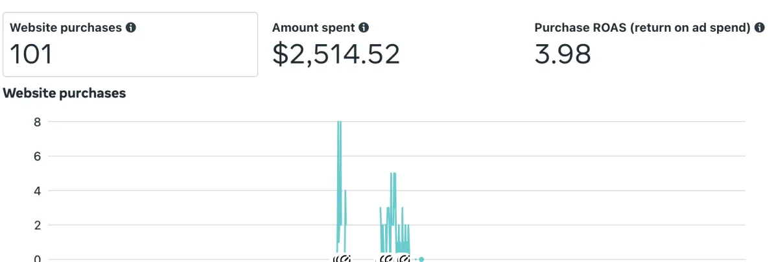
Task: Click the $2,514.52 amount value
Action: pyautogui.click(x=336, y=54)
